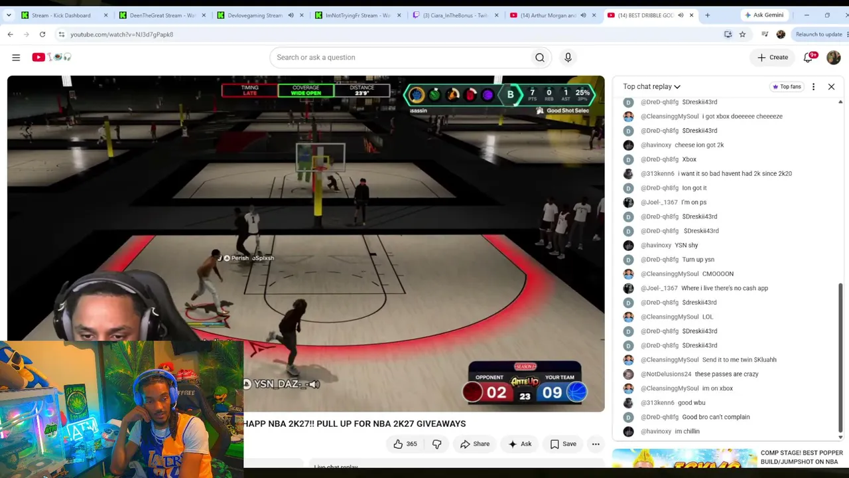
Task: Open the tab search dropdown arrow
Action: 9,15
